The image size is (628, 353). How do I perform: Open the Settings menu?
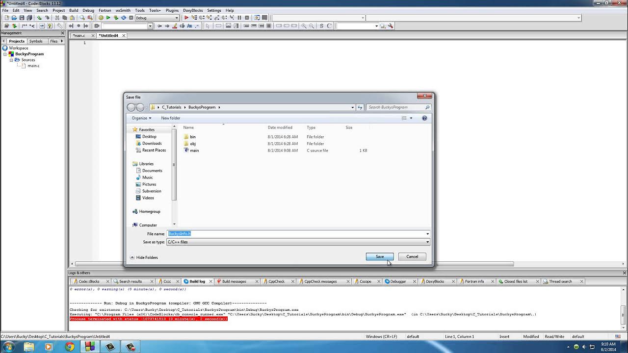point(214,10)
